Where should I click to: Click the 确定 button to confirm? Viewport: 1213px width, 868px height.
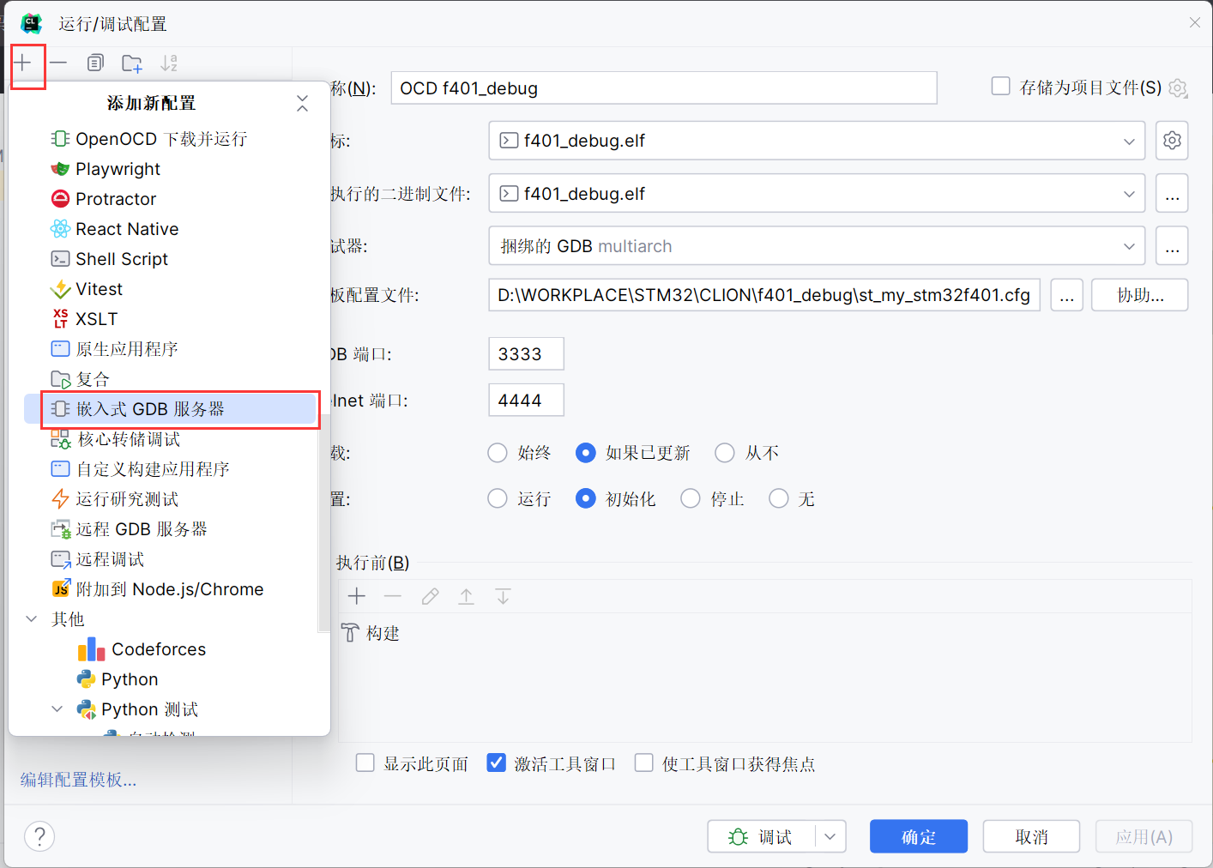[x=918, y=836]
